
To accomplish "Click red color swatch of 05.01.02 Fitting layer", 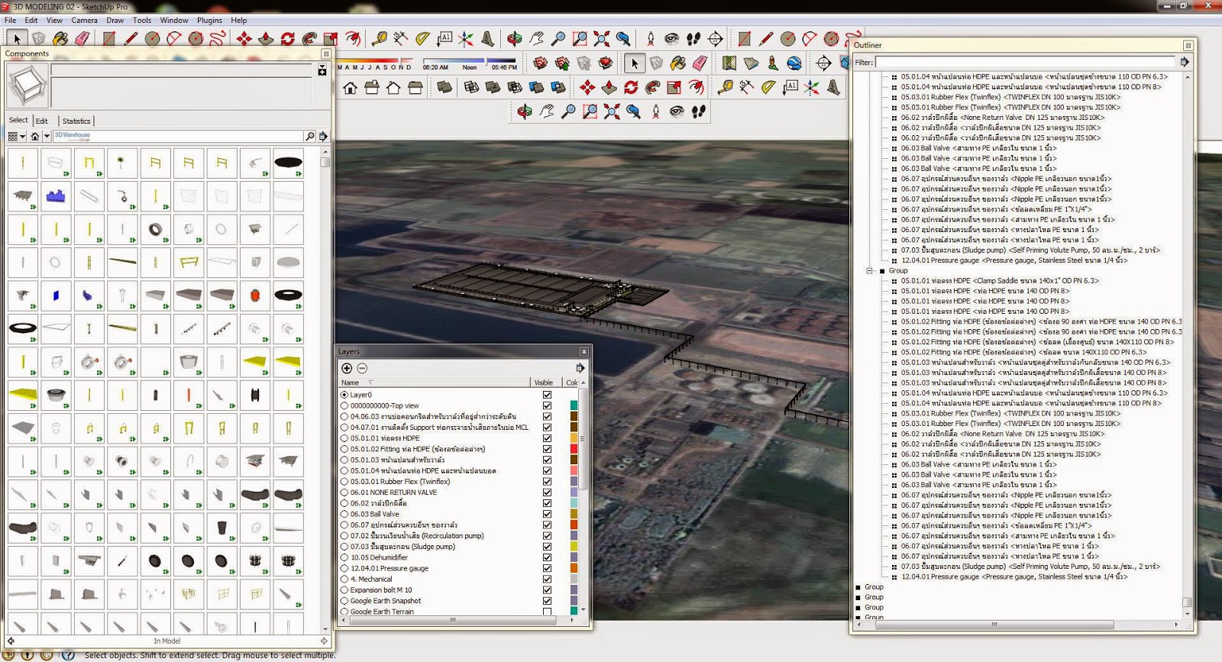I will (574, 449).
